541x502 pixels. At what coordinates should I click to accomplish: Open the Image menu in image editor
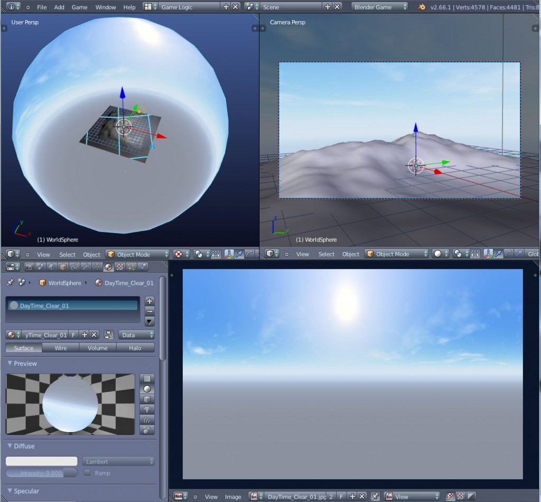click(x=233, y=497)
